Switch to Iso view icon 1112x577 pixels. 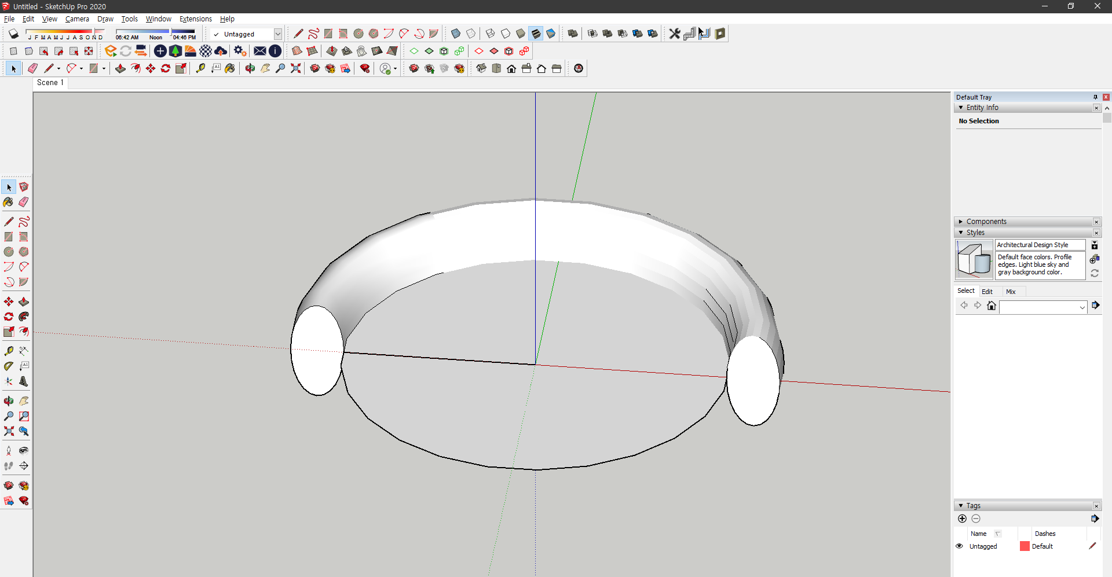click(481, 68)
